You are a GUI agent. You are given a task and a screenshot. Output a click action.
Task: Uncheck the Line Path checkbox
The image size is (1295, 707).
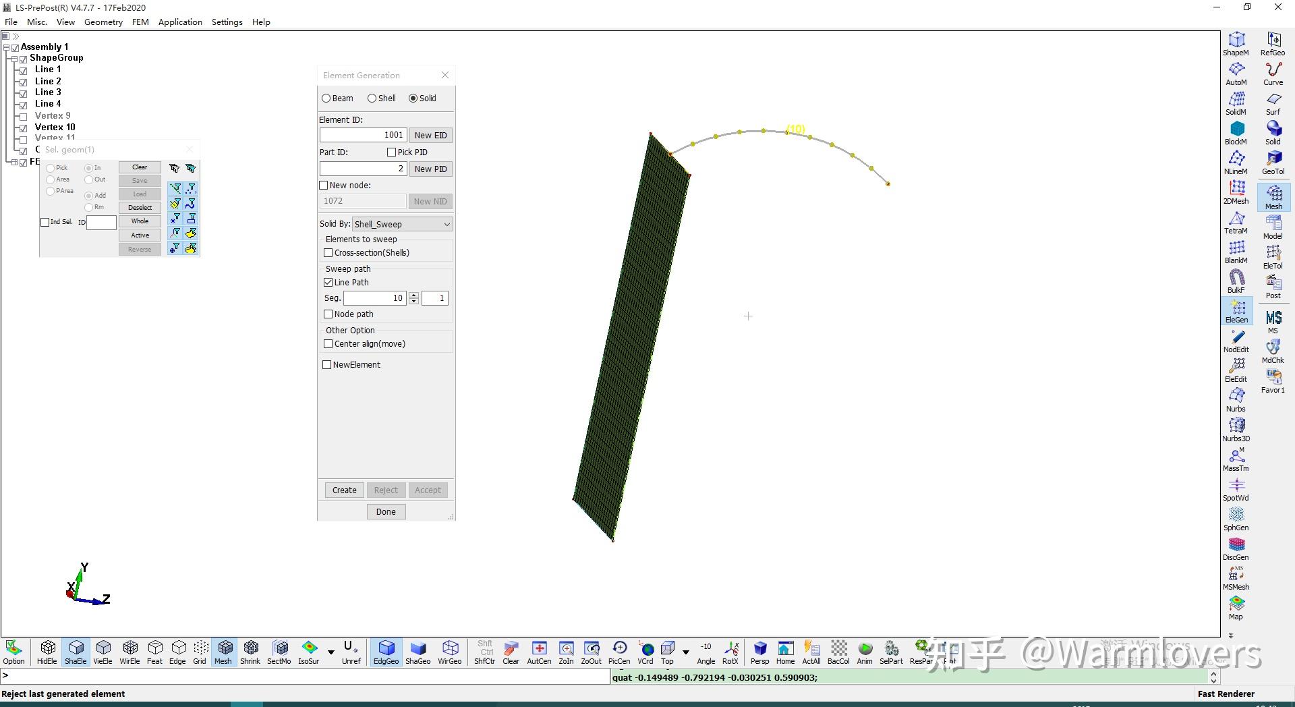[328, 283]
